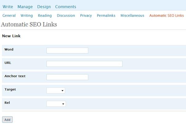Screen dimensions: 186x124
Task: Switch to General settings tab
Action: click(x=9, y=15)
